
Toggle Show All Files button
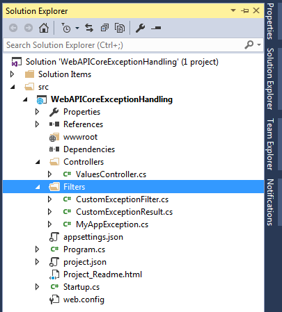(120, 28)
